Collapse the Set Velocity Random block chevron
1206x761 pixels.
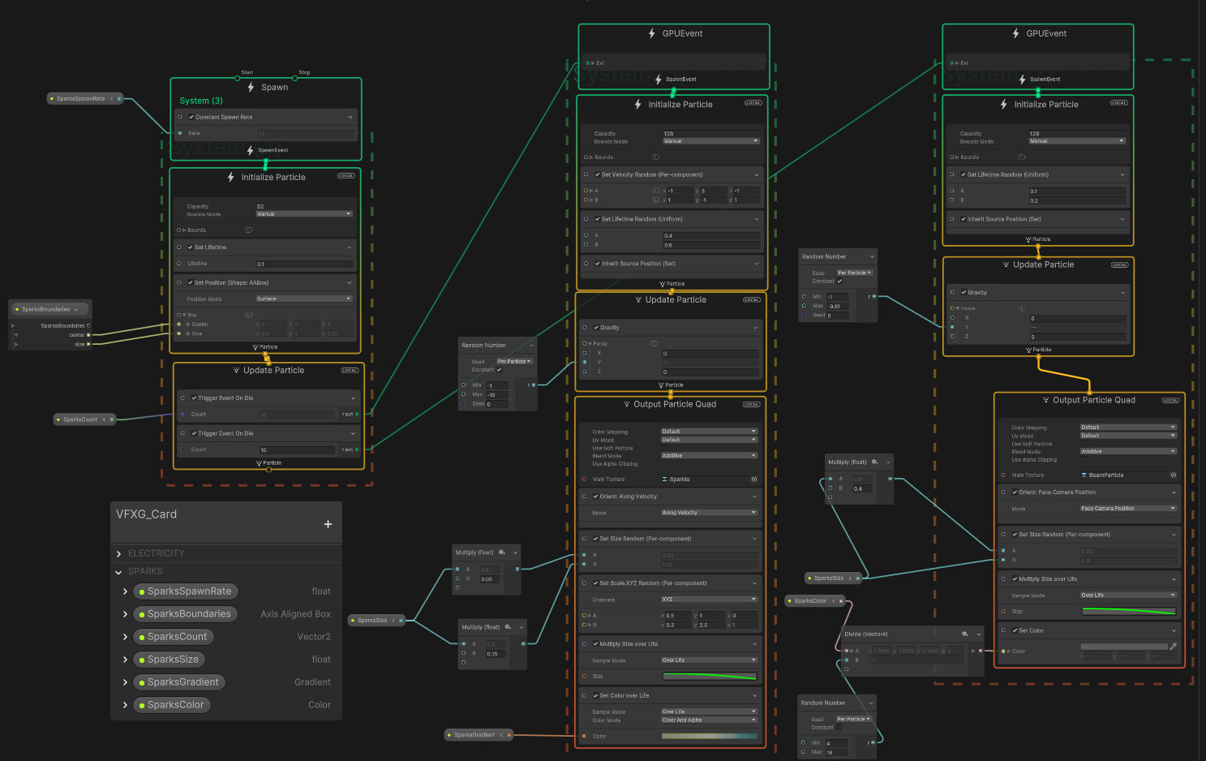click(757, 174)
